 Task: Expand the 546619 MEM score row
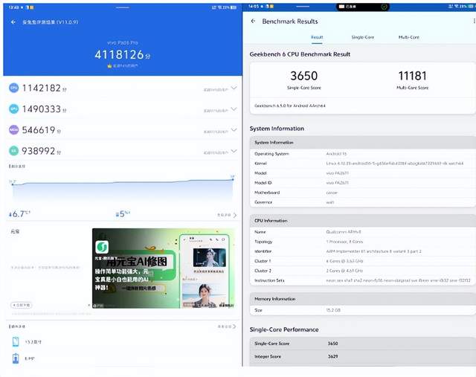tap(234, 130)
